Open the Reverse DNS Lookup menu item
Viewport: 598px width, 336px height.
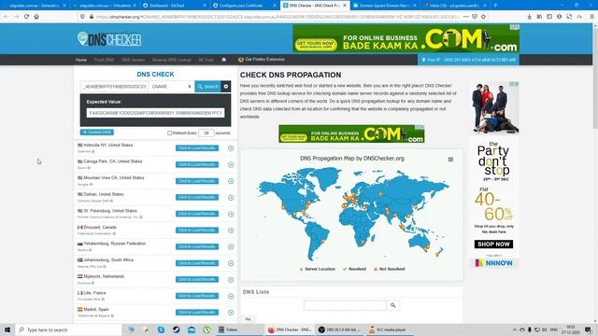tap(171, 60)
